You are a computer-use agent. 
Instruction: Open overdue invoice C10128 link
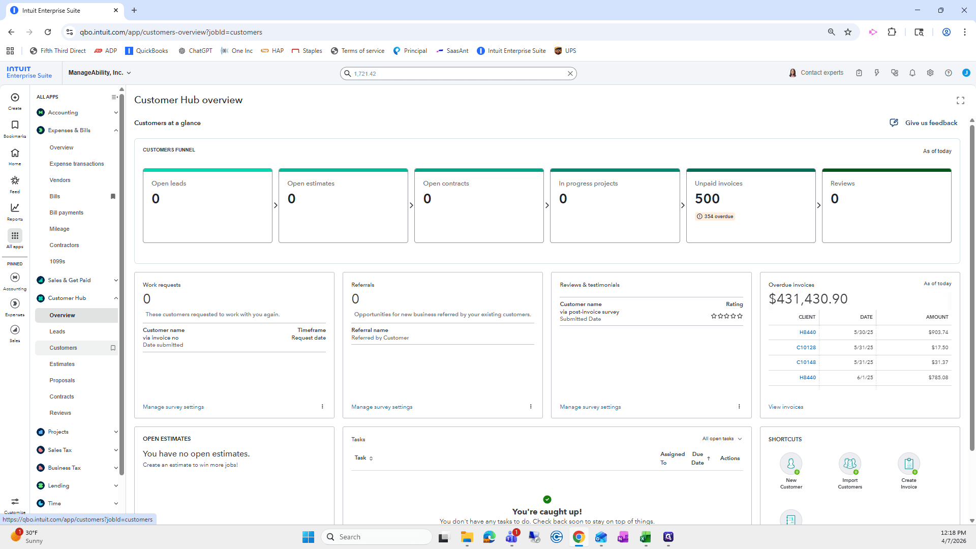pos(806,348)
